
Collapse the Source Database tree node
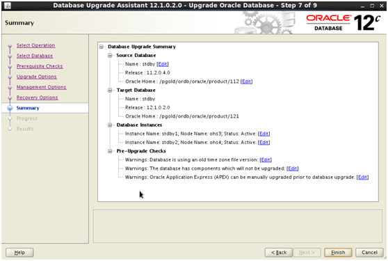[x=110, y=55]
